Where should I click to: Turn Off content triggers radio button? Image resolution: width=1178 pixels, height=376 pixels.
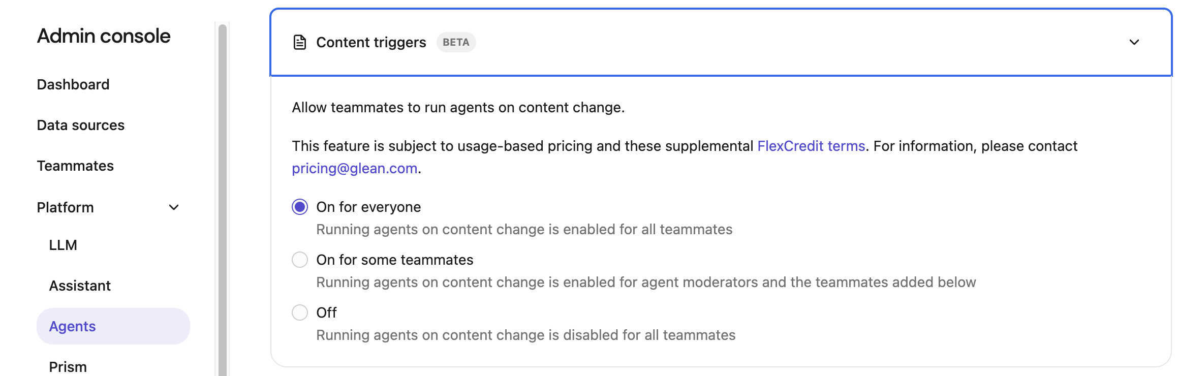[300, 312]
